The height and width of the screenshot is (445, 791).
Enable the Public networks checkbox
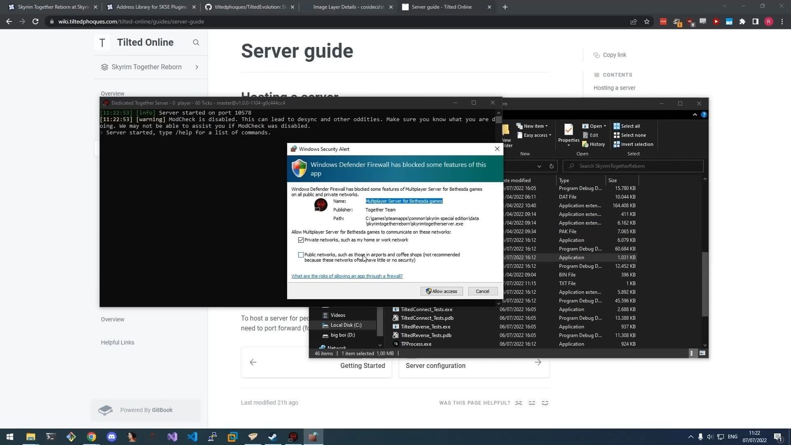pyautogui.click(x=301, y=255)
